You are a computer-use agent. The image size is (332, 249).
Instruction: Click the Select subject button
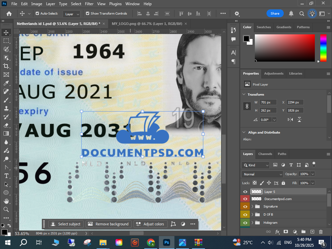[66, 224]
